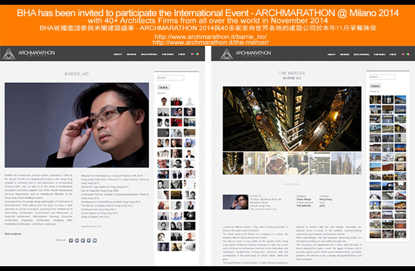This screenshot has height=271, width=415.
Task: Open the archmarathon.it/the-mercer link in banner
Action: 211,42
